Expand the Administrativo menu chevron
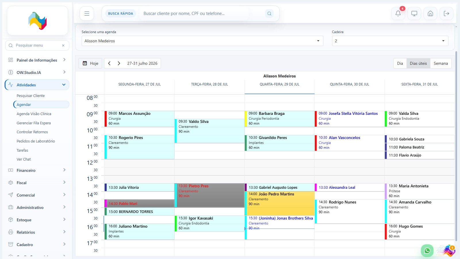This screenshot has width=460, height=259. point(64,207)
